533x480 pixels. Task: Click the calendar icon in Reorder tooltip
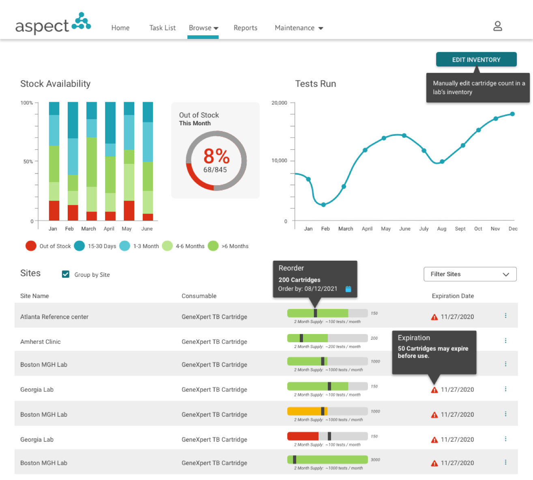coord(348,289)
